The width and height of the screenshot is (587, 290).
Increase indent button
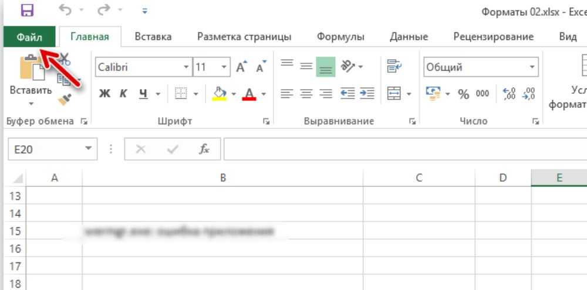367,93
